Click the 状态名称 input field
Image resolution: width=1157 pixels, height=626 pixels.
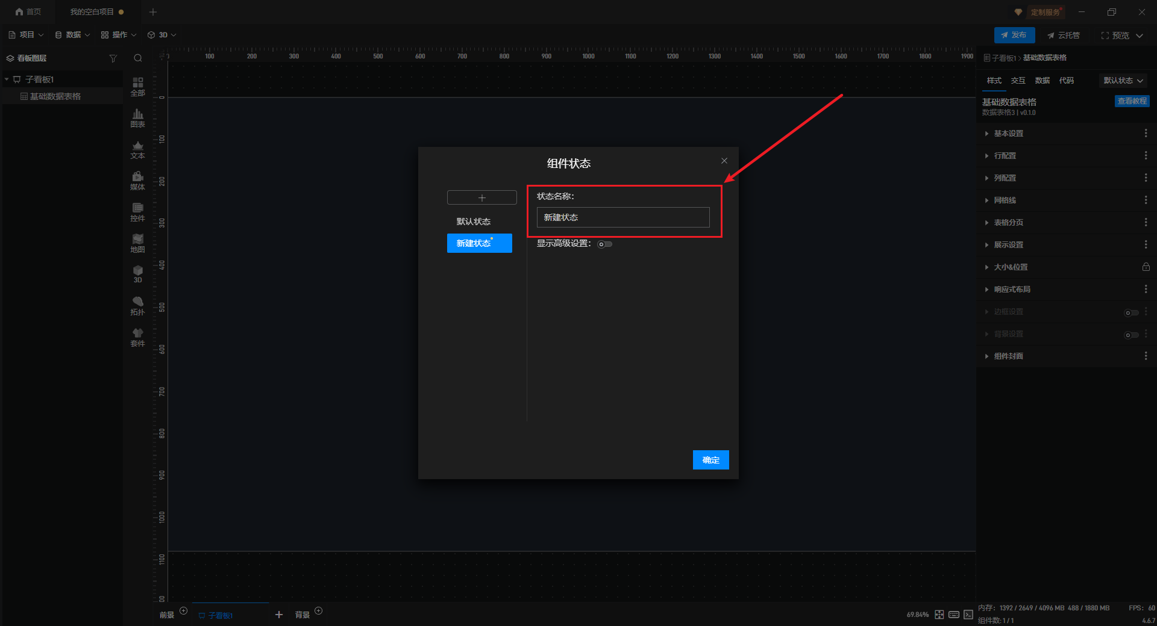tap(622, 217)
